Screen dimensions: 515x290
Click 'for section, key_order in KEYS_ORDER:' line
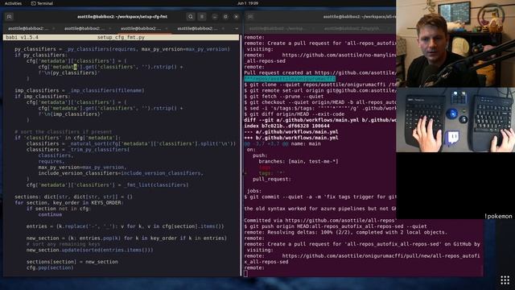(x=69, y=203)
